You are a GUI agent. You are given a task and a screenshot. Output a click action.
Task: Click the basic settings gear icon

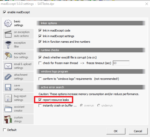click(x=8, y=23)
